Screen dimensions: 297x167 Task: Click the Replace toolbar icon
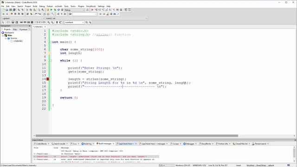(43, 10)
